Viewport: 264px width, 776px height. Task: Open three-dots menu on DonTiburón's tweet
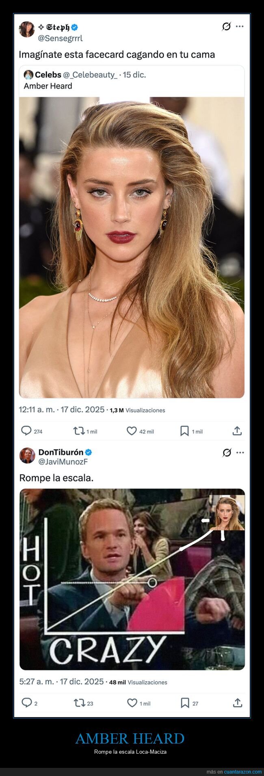240,452
